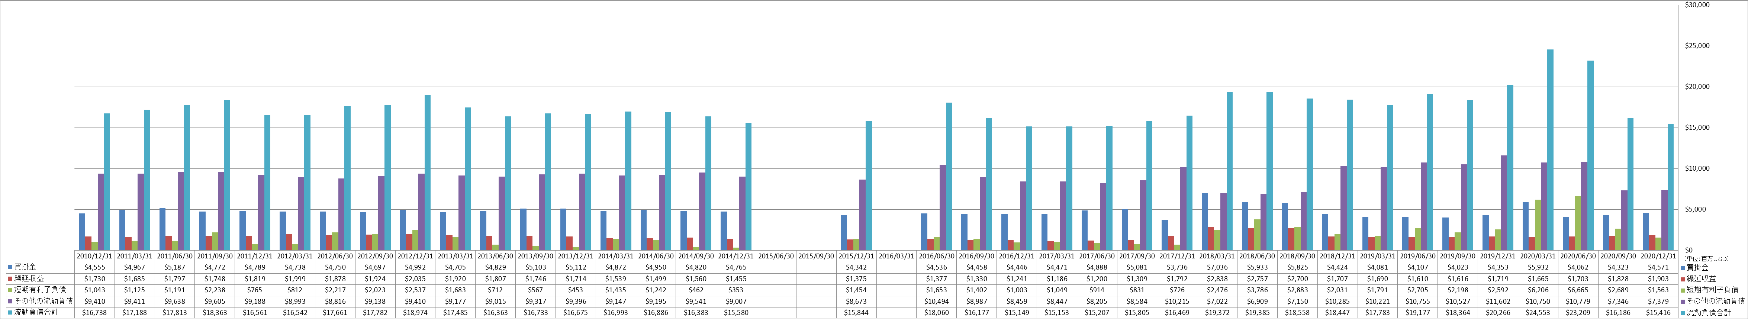The image size is (1748, 319).
Task: Click the $15,416 cell under 2020/12/31
Action: (x=1658, y=313)
